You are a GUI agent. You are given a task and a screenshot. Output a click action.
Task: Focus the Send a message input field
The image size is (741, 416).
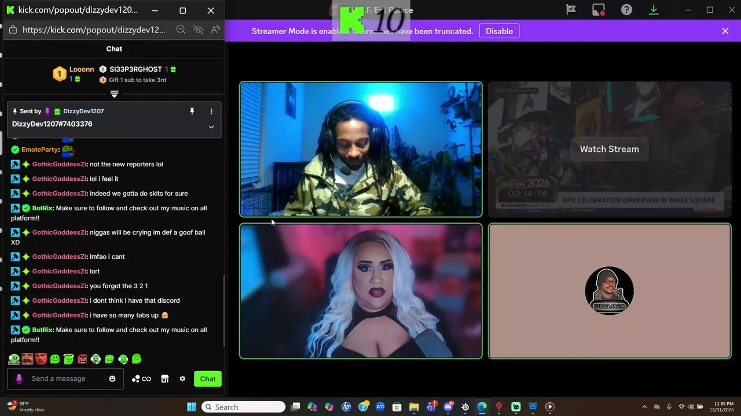tap(65, 379)
